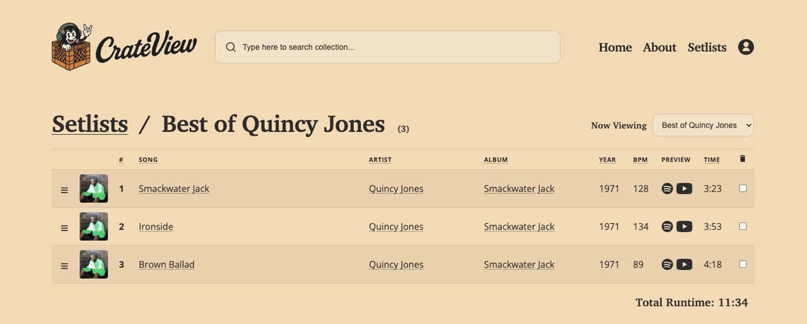Grab the drag handle for Smackwater Jack song row
Screen dimensions: 807x324
(64, 190)
